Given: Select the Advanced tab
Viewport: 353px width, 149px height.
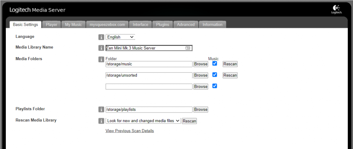Looking at the screenshot, I should pyautogui.click(x=186, y=24).
